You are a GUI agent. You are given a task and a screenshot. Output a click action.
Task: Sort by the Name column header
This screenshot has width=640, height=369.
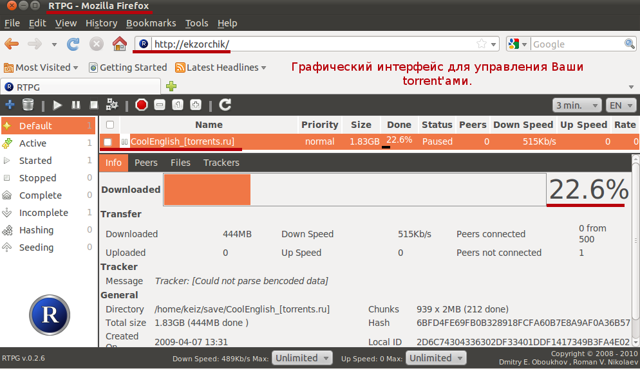tap(209, 125)
